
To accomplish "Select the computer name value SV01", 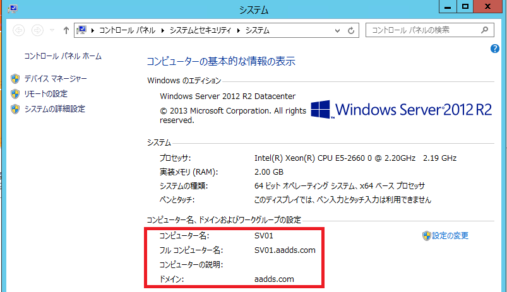I will (x=263, y=236).
